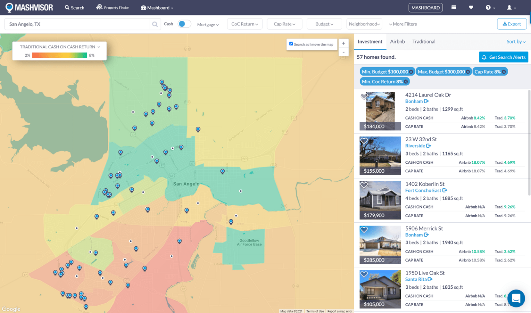Screen dimensions: 531x313
Task: Click the billing card icon in top bar
Action: pyautogui.click(x=454, y=7)
